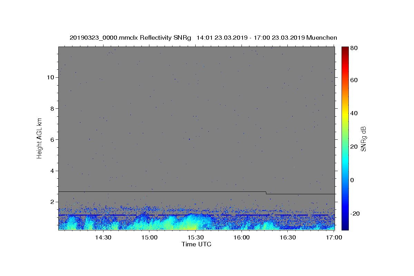
Task: Click the height tick label 2
Action: 52,202
